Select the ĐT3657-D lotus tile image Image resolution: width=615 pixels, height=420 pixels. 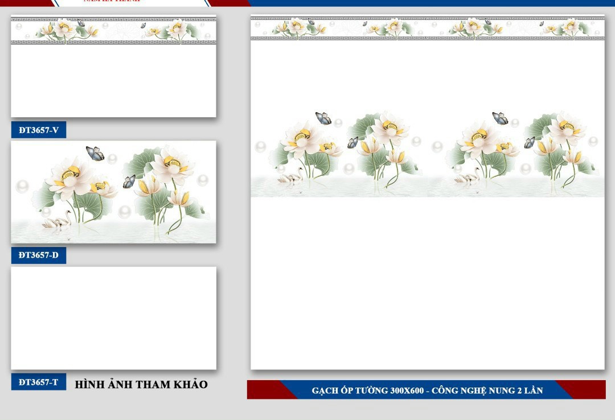tap(113, 192)
